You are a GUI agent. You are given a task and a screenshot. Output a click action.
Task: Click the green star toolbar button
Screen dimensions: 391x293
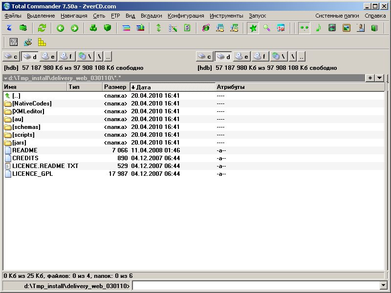click(253, 28)
